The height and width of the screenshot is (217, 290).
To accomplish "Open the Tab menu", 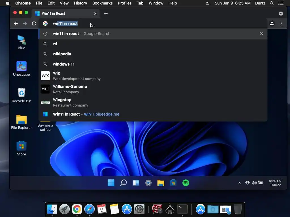I will 140,3.
